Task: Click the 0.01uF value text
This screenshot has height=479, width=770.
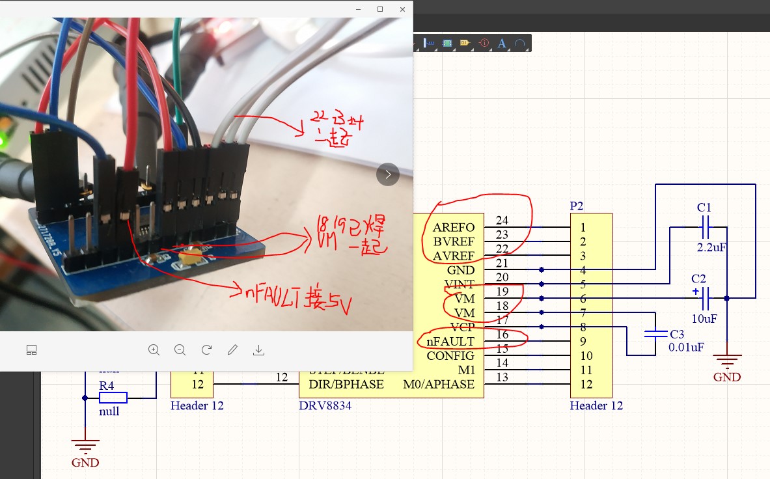Action: (686, 348)
